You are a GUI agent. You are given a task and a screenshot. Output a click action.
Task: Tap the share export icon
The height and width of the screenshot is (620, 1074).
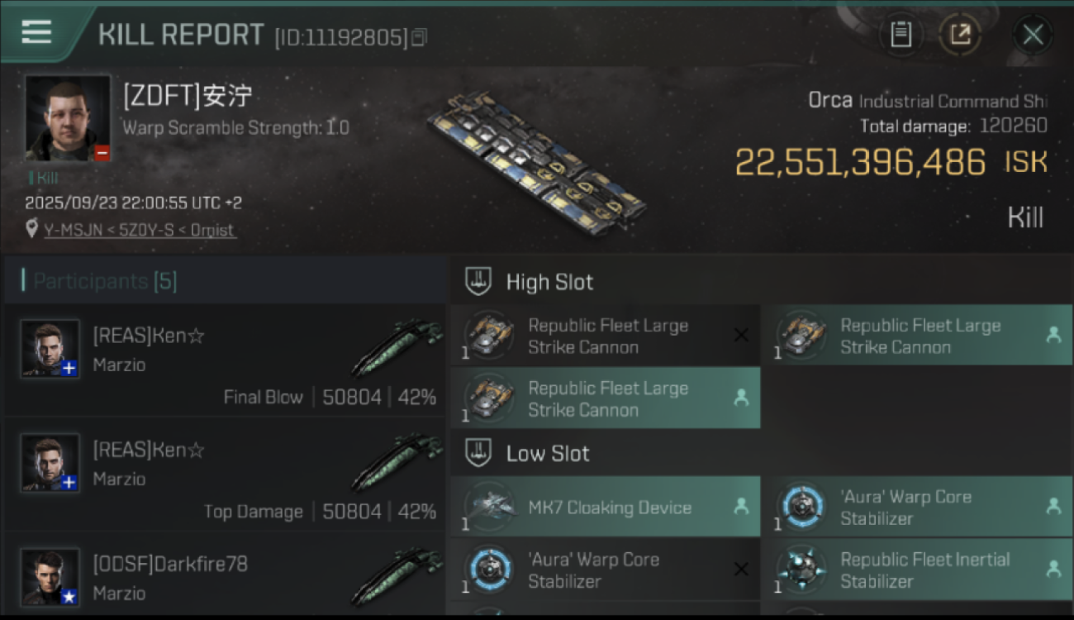[960, 35]
